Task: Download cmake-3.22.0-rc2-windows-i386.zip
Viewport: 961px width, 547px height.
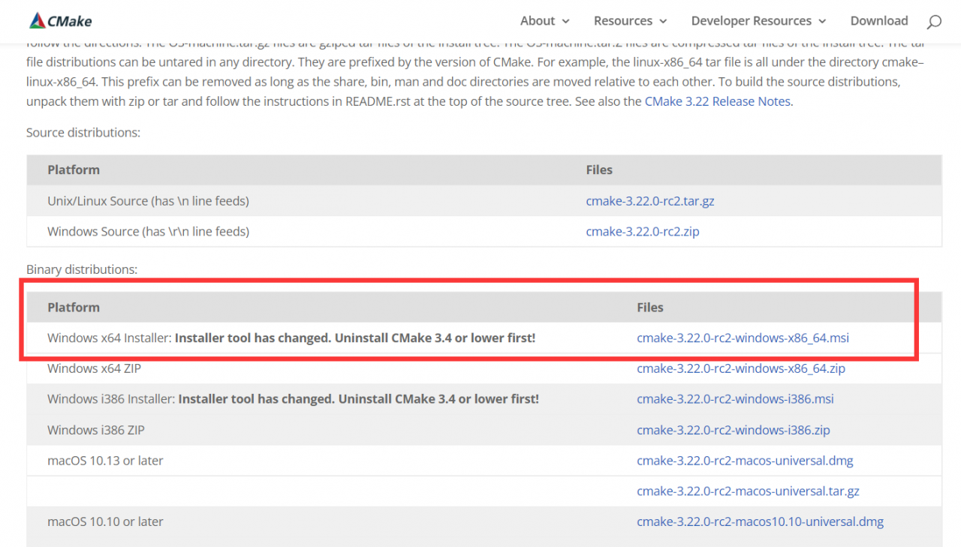Action: [x=734, y=430]
